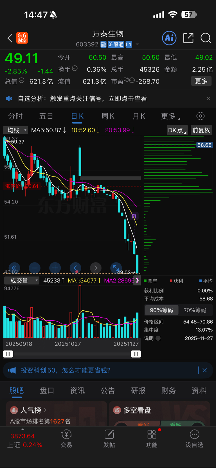Tap the L1 quote level badge
This screenshot has height=468, width=216.
pos(129,44)
